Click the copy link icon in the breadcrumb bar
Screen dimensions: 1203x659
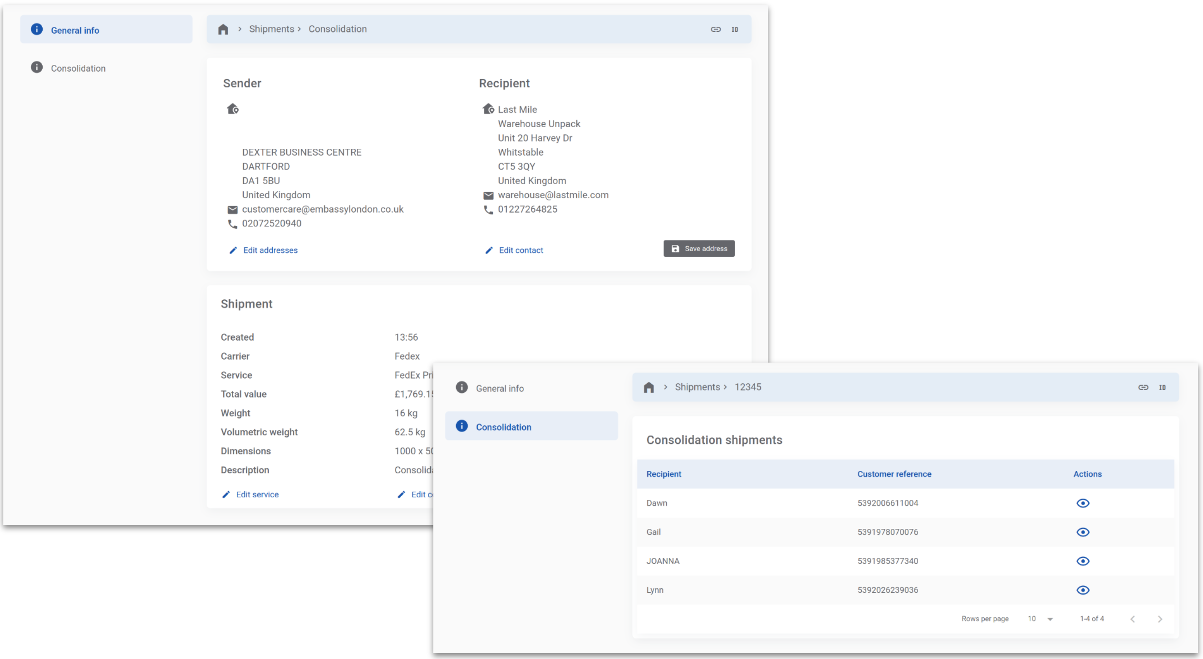716,29
